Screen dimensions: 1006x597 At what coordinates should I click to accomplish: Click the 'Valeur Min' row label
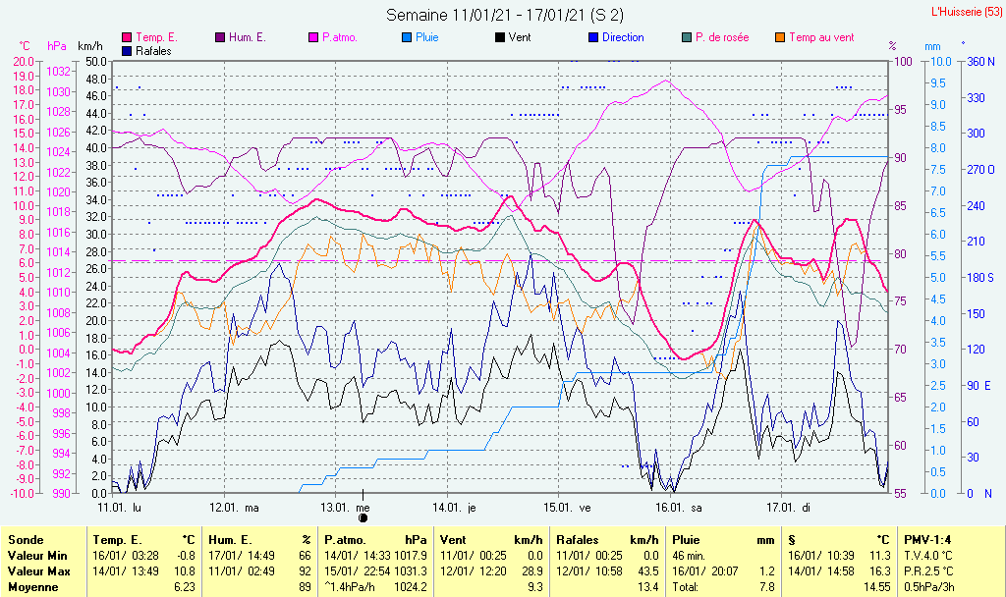point(37,556)
